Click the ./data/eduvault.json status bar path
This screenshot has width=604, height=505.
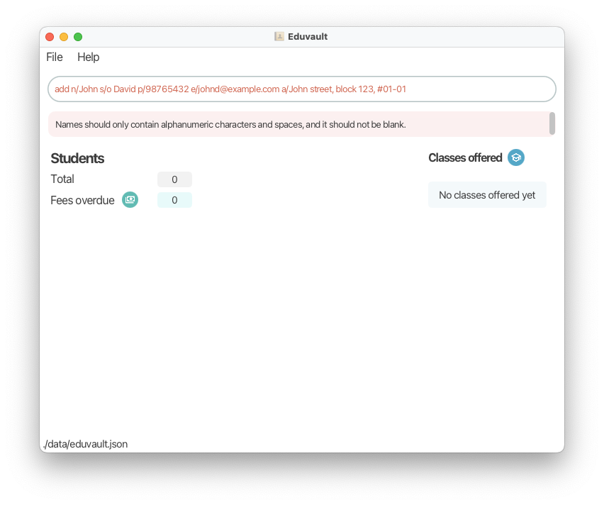[x=86, y=444]
